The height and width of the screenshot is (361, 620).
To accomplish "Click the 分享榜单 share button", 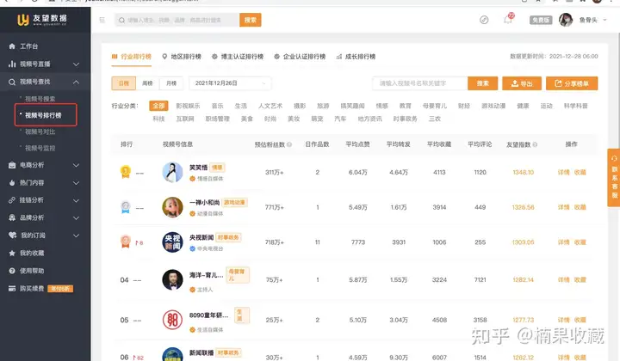I will [572, 83].
